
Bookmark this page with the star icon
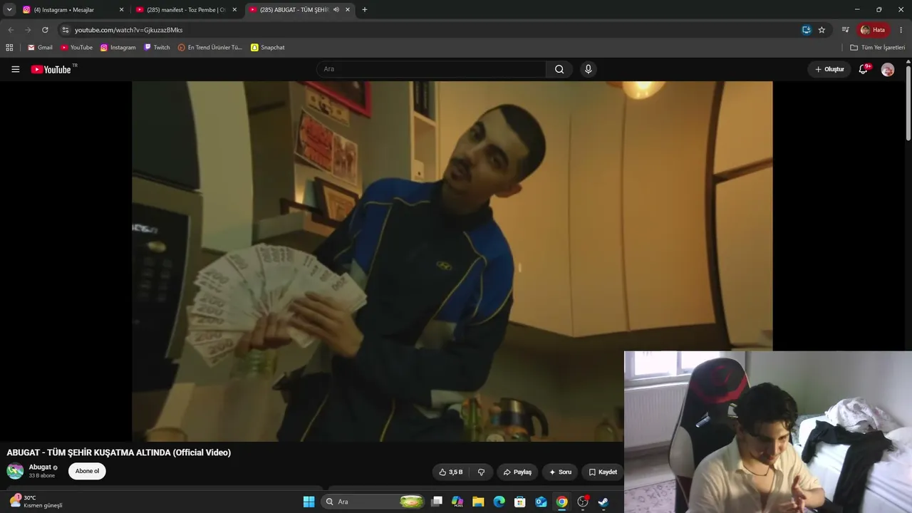(x=822, y=30)
